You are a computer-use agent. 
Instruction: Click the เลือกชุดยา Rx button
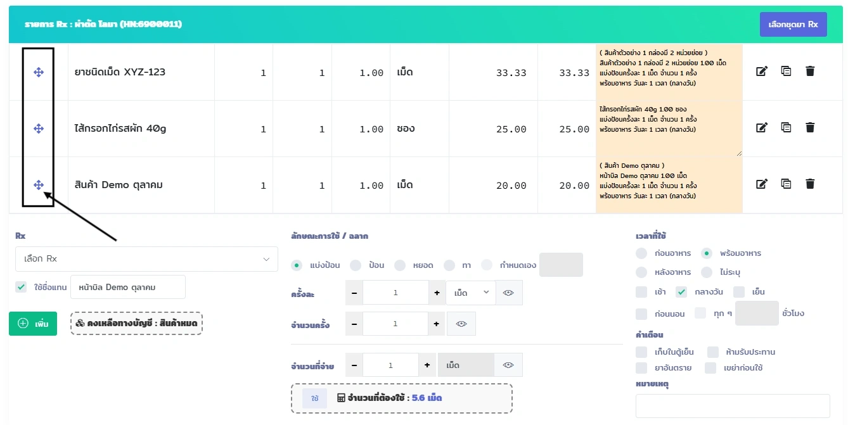793,25
